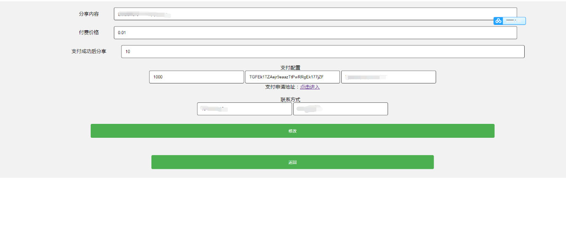The image size is (566, 225).
Task: Click the blank white area below the form
Action: pyautogui.click(x=283, y=201)
